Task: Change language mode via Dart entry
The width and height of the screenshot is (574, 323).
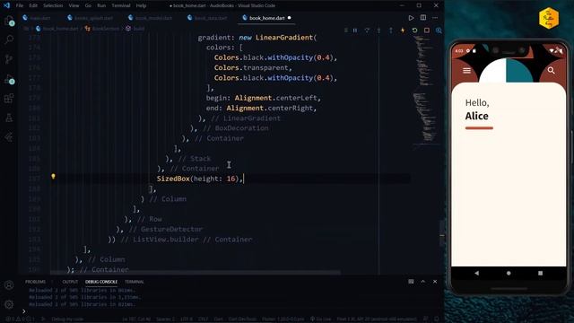Action: 218,319
